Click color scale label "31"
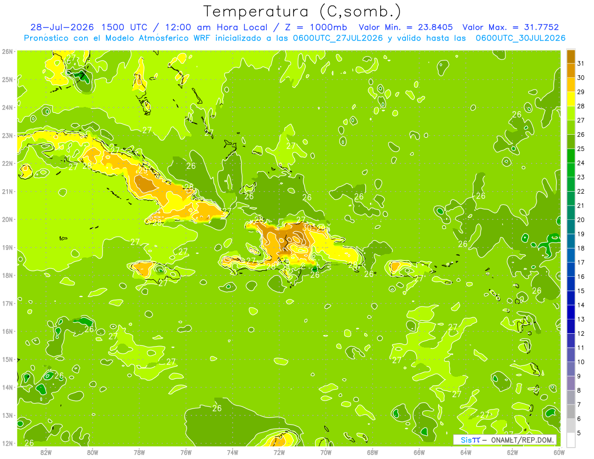This screenshot has width=594, height=459. tap(581, 63)
